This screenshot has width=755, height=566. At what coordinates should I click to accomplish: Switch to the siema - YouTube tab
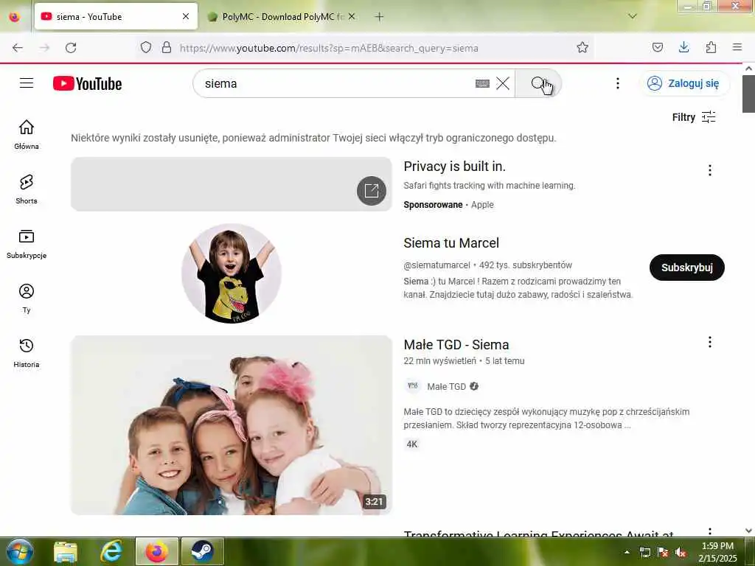coord(116,16)
